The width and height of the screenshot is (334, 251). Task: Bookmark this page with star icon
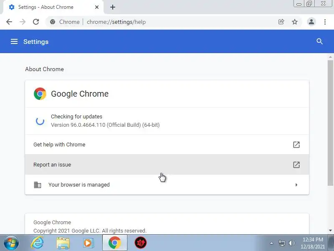point(295,22)
